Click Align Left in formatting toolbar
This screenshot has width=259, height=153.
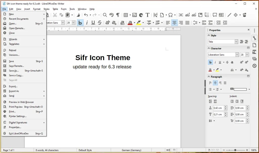tap(168, 23)
